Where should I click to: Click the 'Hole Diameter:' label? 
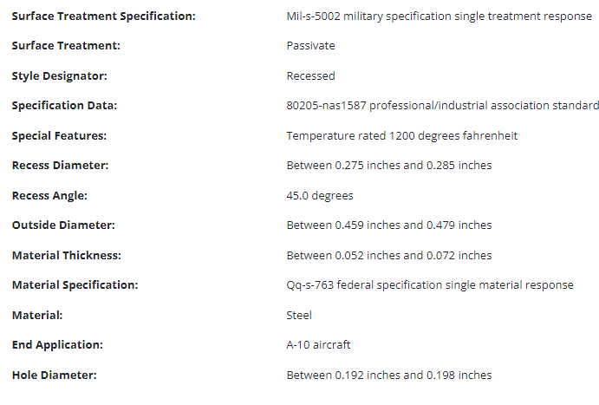click(x=54, y=376)
